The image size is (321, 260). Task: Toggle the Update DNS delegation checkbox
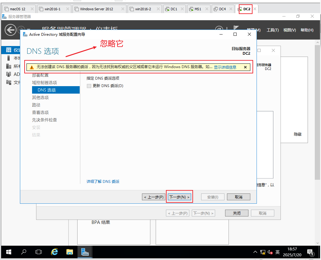[x=89, y=86]
